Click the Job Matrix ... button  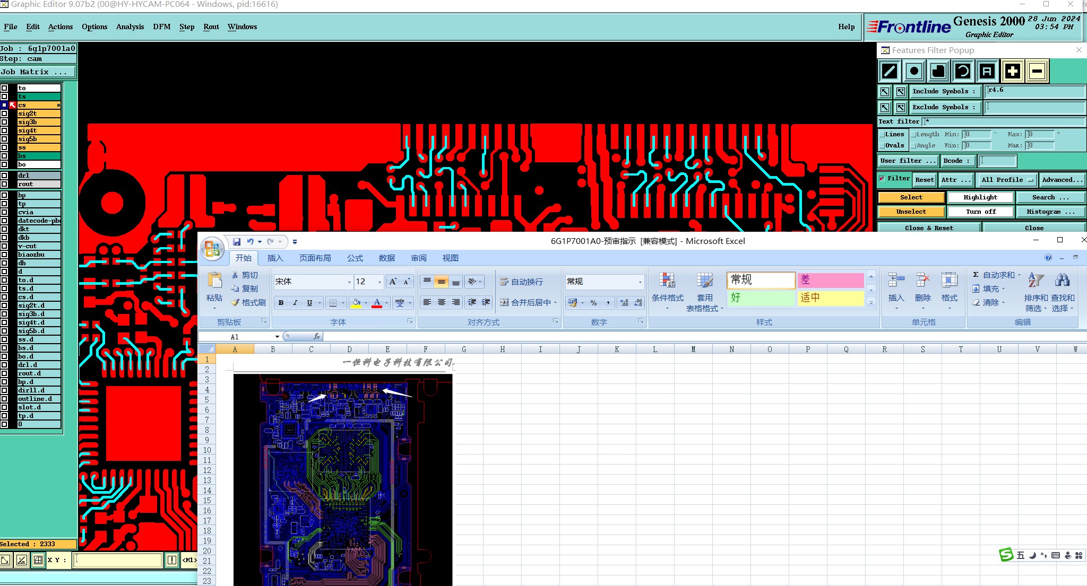38,72
